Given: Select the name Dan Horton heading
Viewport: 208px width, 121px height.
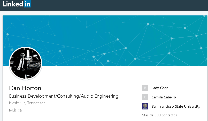Looking at the screenshot, I should pyautogui.click(x=25, y=88).
